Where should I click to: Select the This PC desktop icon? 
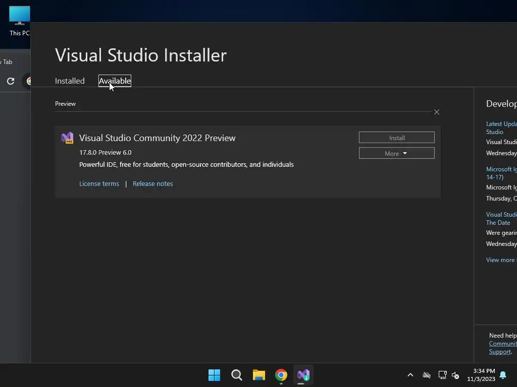pyautogui.click(x=20, y=21)
